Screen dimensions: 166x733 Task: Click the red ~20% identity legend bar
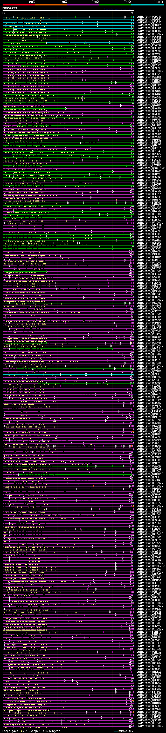[x=19, y=5]
